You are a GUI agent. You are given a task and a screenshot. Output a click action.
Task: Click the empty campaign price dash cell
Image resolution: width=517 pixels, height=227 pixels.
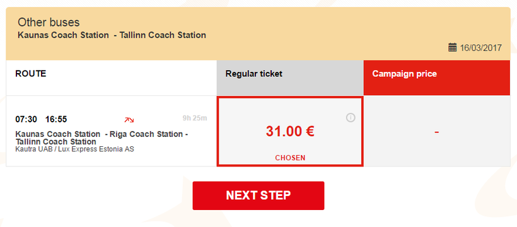(437, 131)
